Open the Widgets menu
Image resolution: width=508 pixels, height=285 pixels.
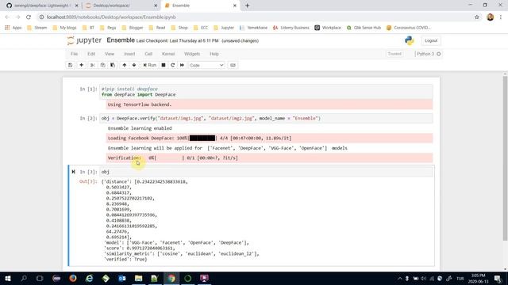pos(192,54)
